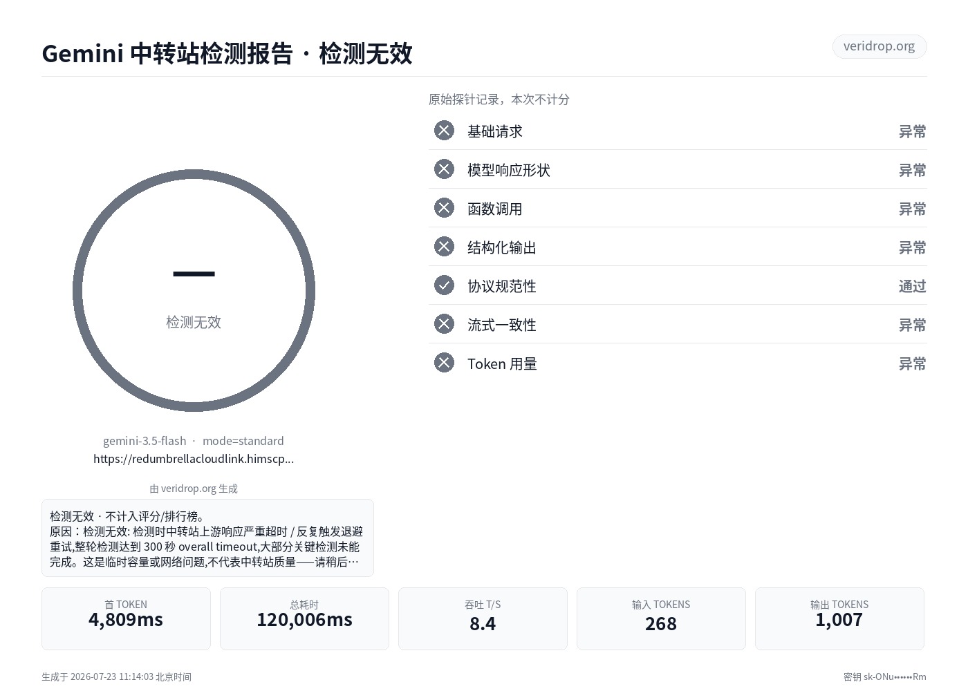The height and width of the screenshot is (691, 968).
Task: Click the X icon beside 函数调用
Action: pos(444,208)
